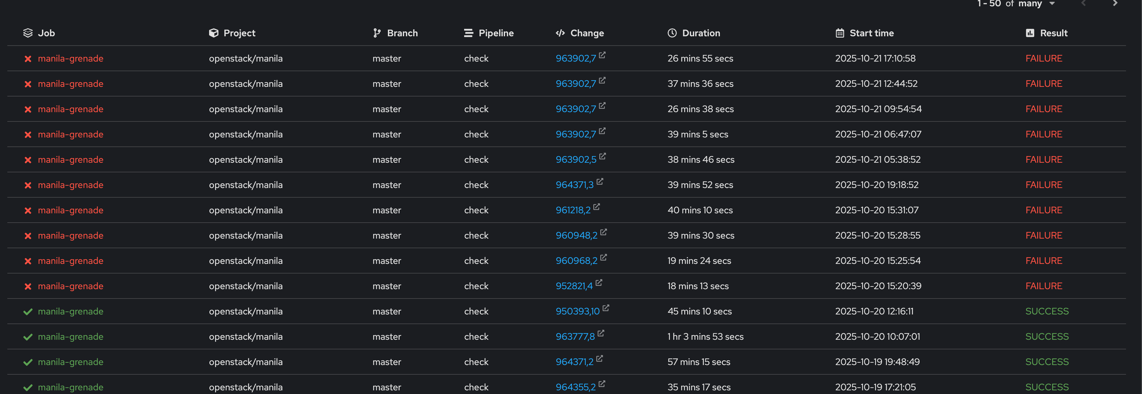
Task: Click the Pipeline column header
Action: pyautogui.click(x=496, y=33)
